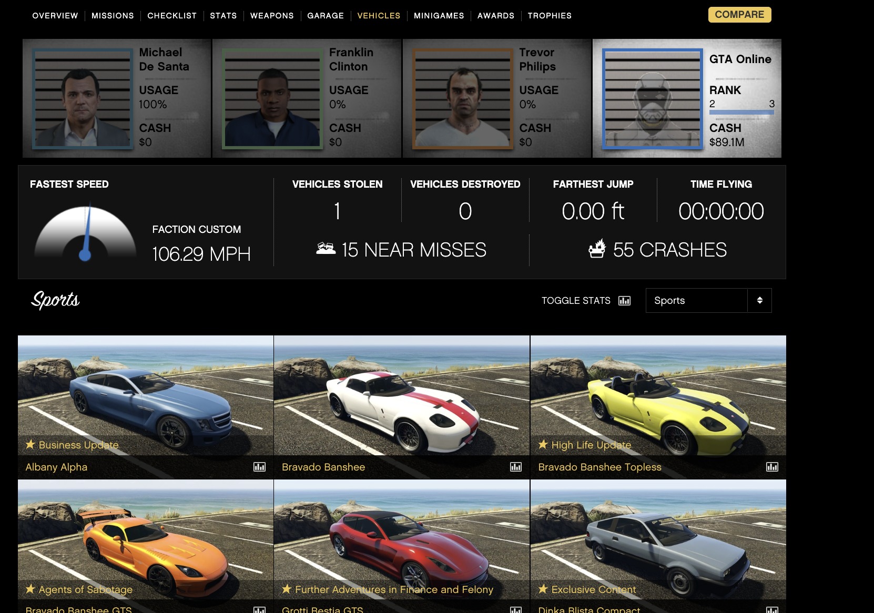Open the Stats tab

pos(223,16)
